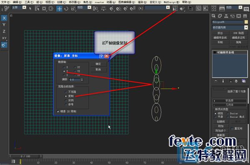250x165 pixels.
Task: Click the Align tool icon
Action: pyautogui.click(x=182, y=8)
